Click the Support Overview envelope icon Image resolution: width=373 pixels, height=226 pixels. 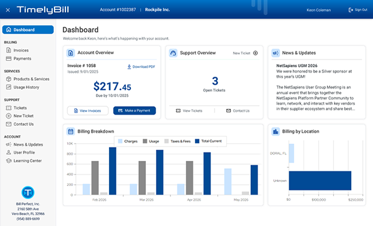(x=228, y=111)
